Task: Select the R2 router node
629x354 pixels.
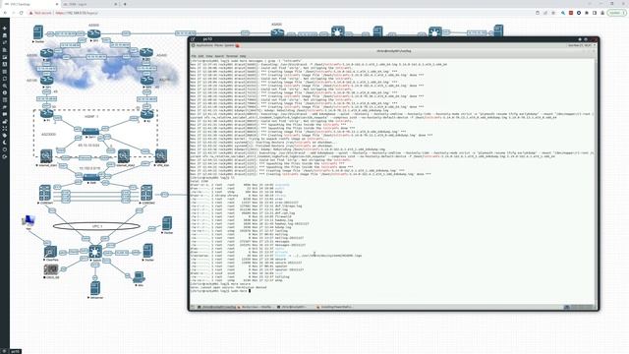Action: click(x=146, y=114)
